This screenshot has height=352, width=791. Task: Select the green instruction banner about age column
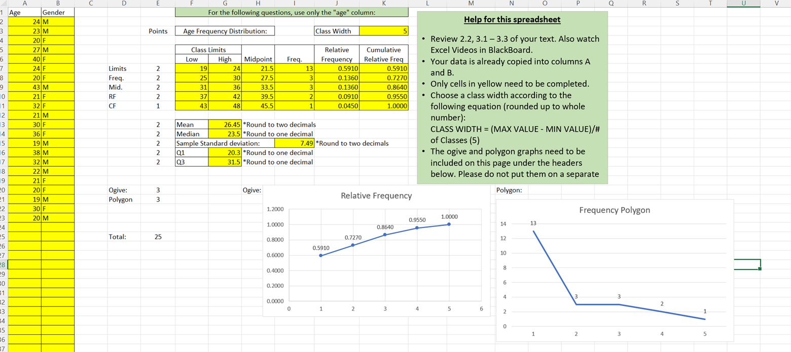(292, 12)
